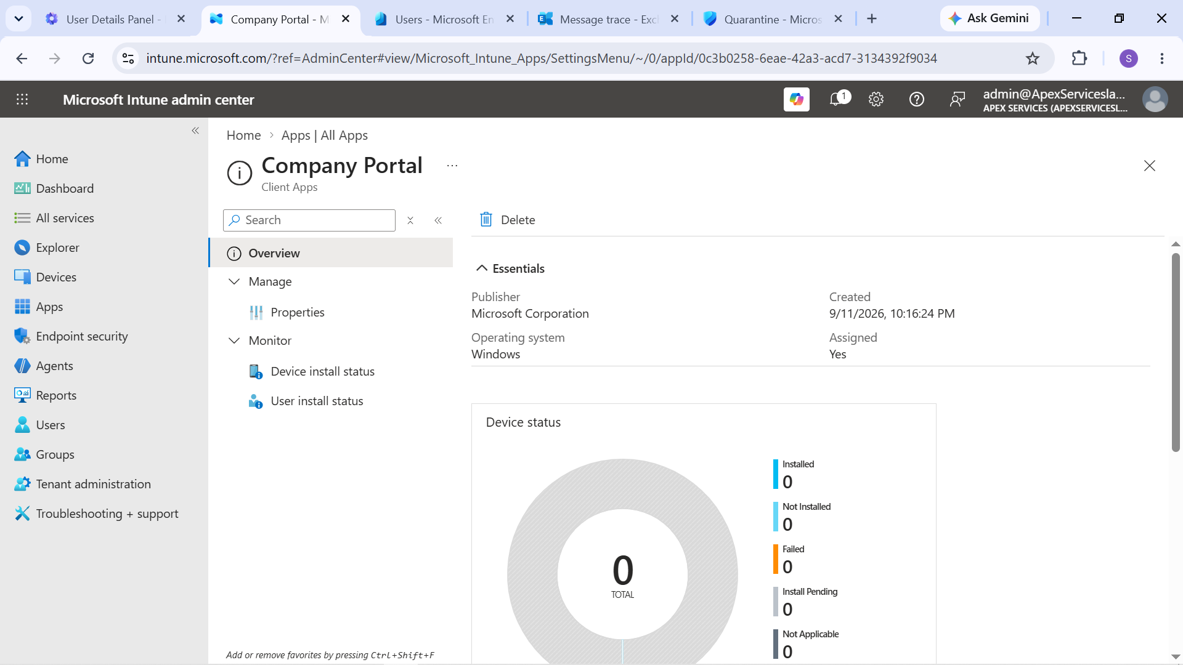Switch to User Details Panel tab
Viewport: 1183px width, 665px height.
click(114, 19)
